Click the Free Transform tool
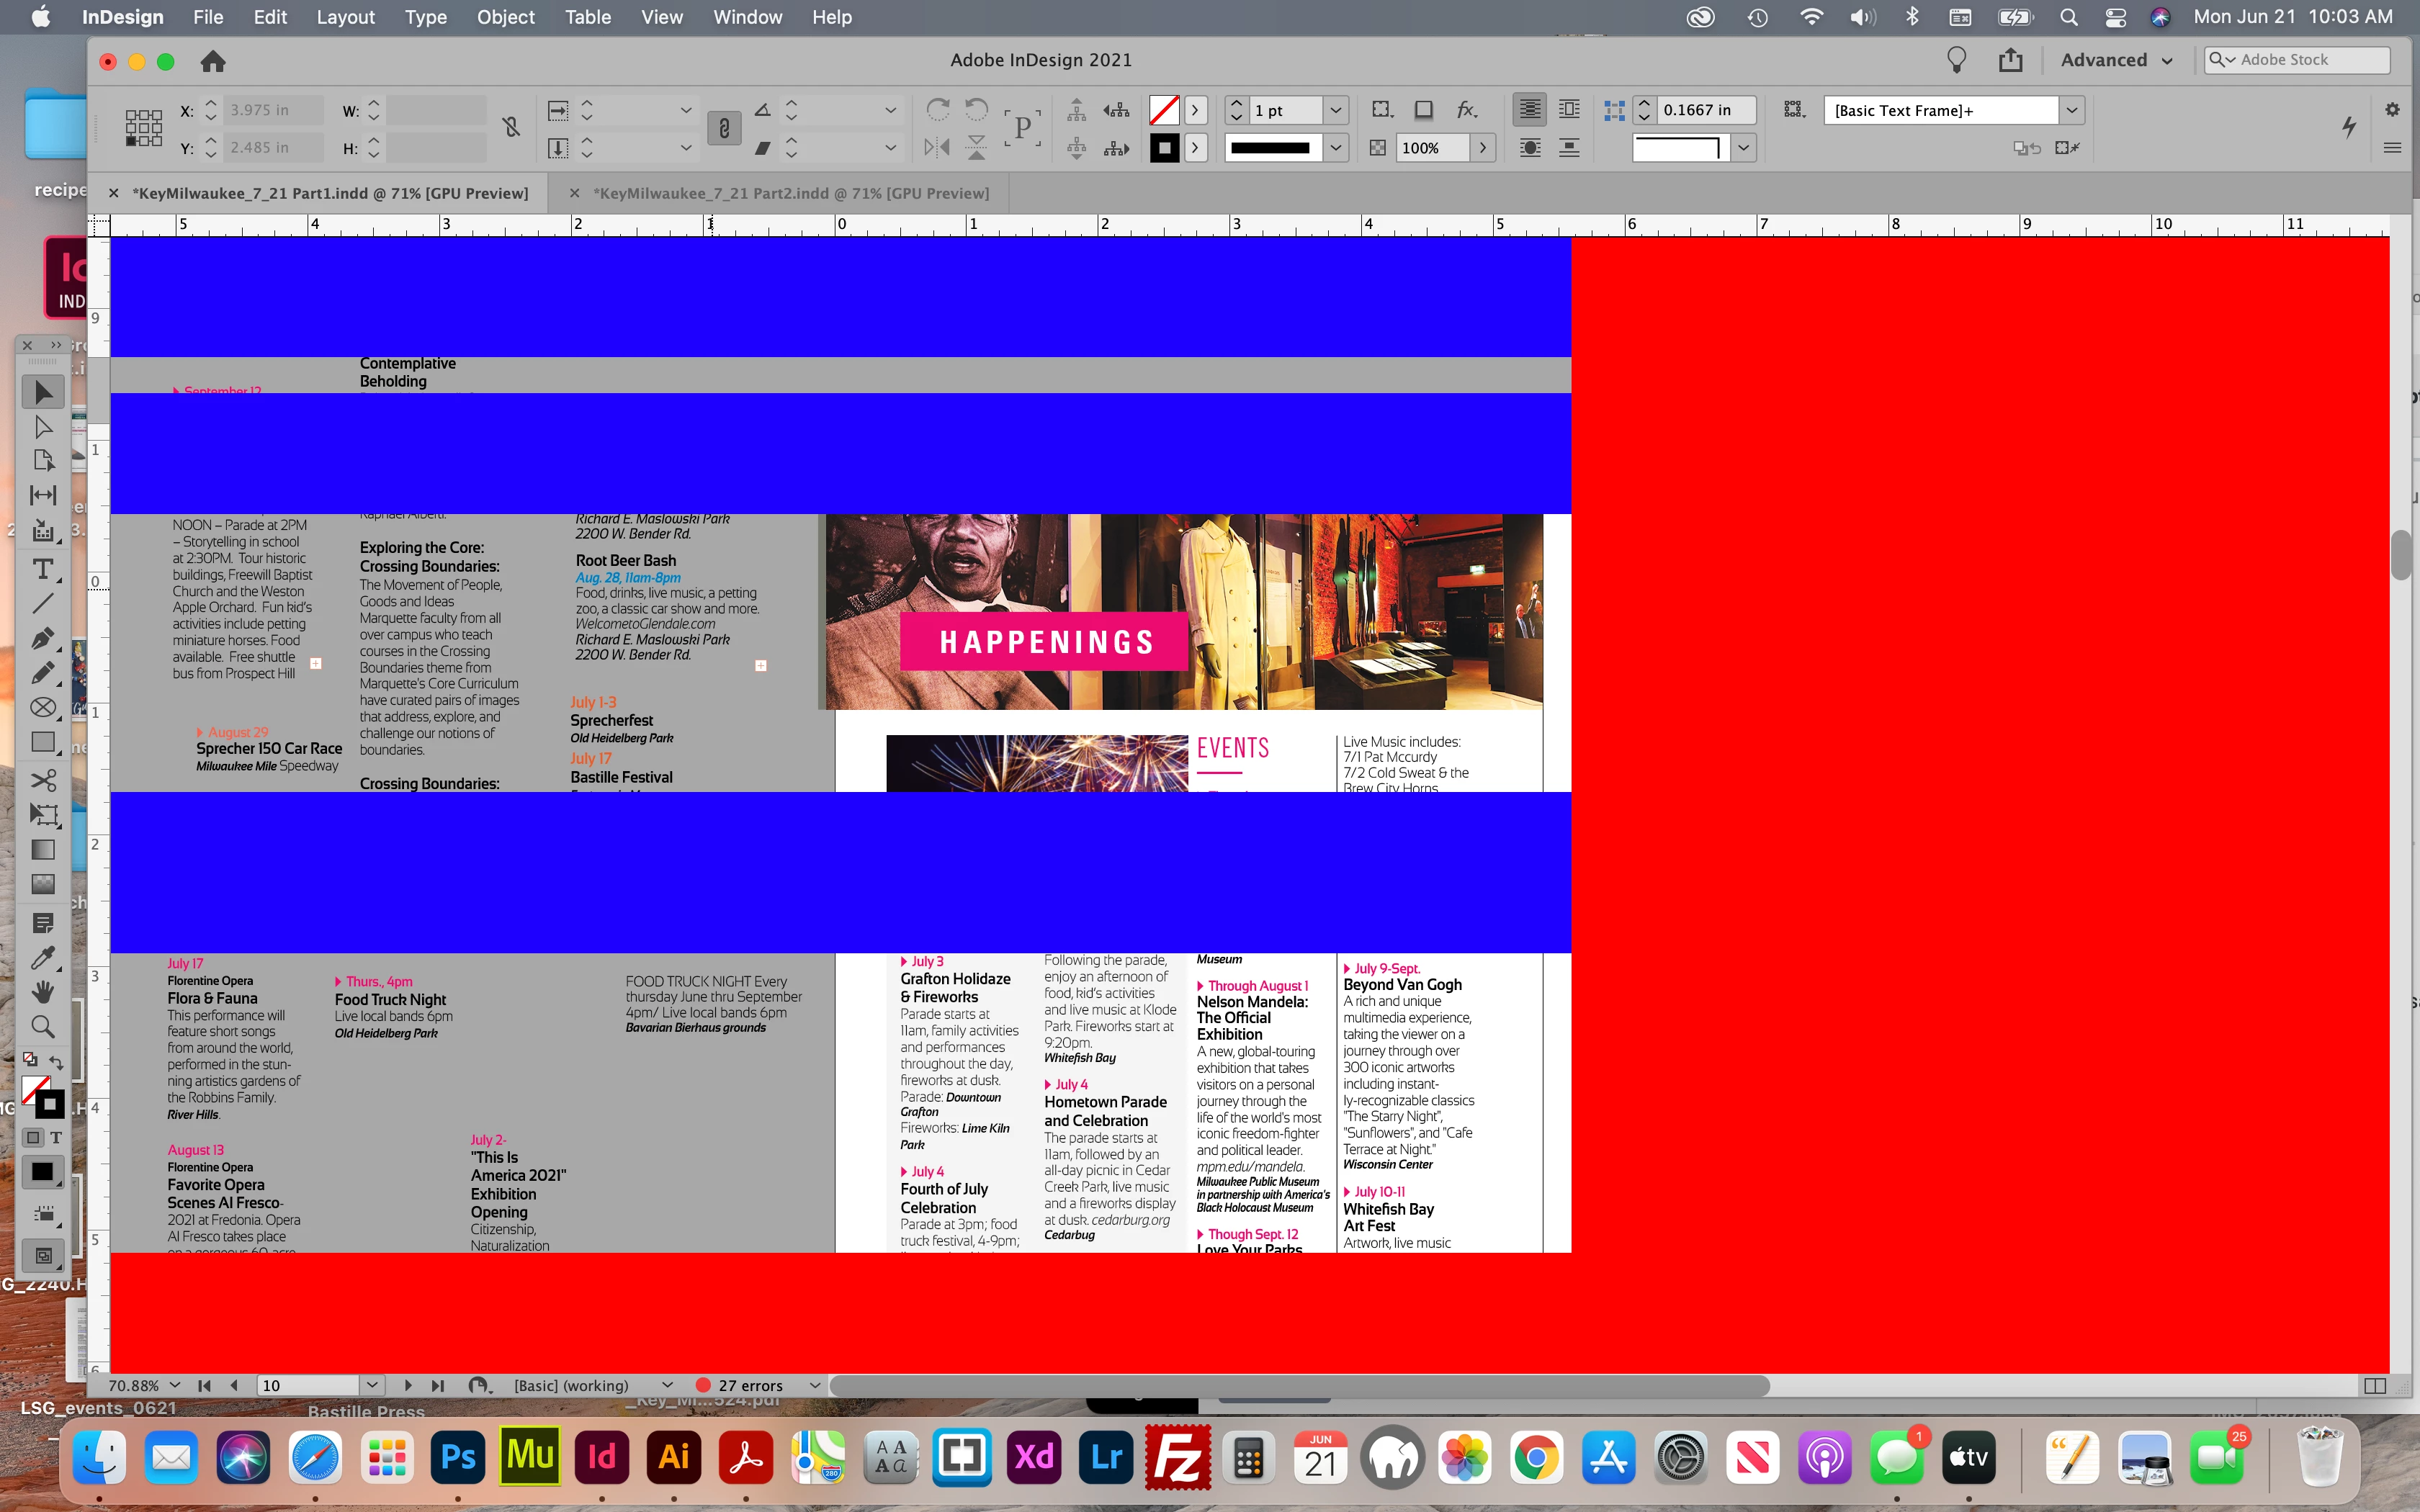 coord(43,814)
